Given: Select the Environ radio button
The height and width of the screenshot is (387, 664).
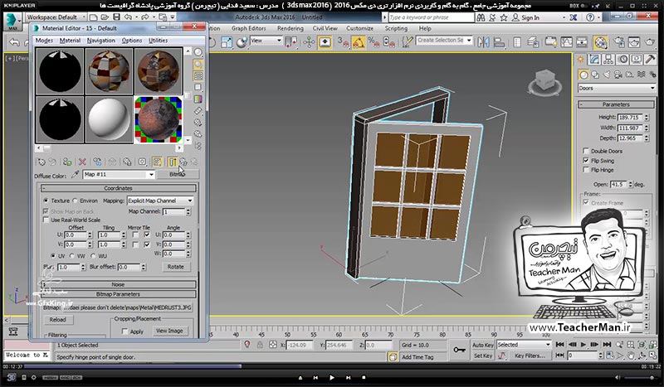Looking at the screenshot, I should point(75,201).
